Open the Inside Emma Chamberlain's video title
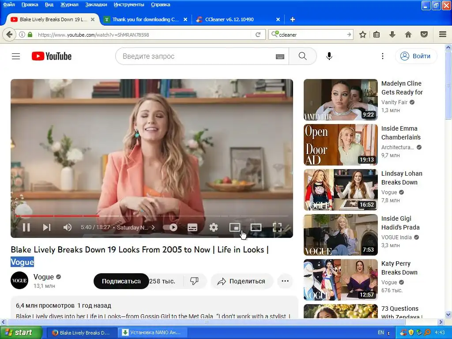This screenshot has height=339, width=452. pyautogui.click(x=401, y=133)
